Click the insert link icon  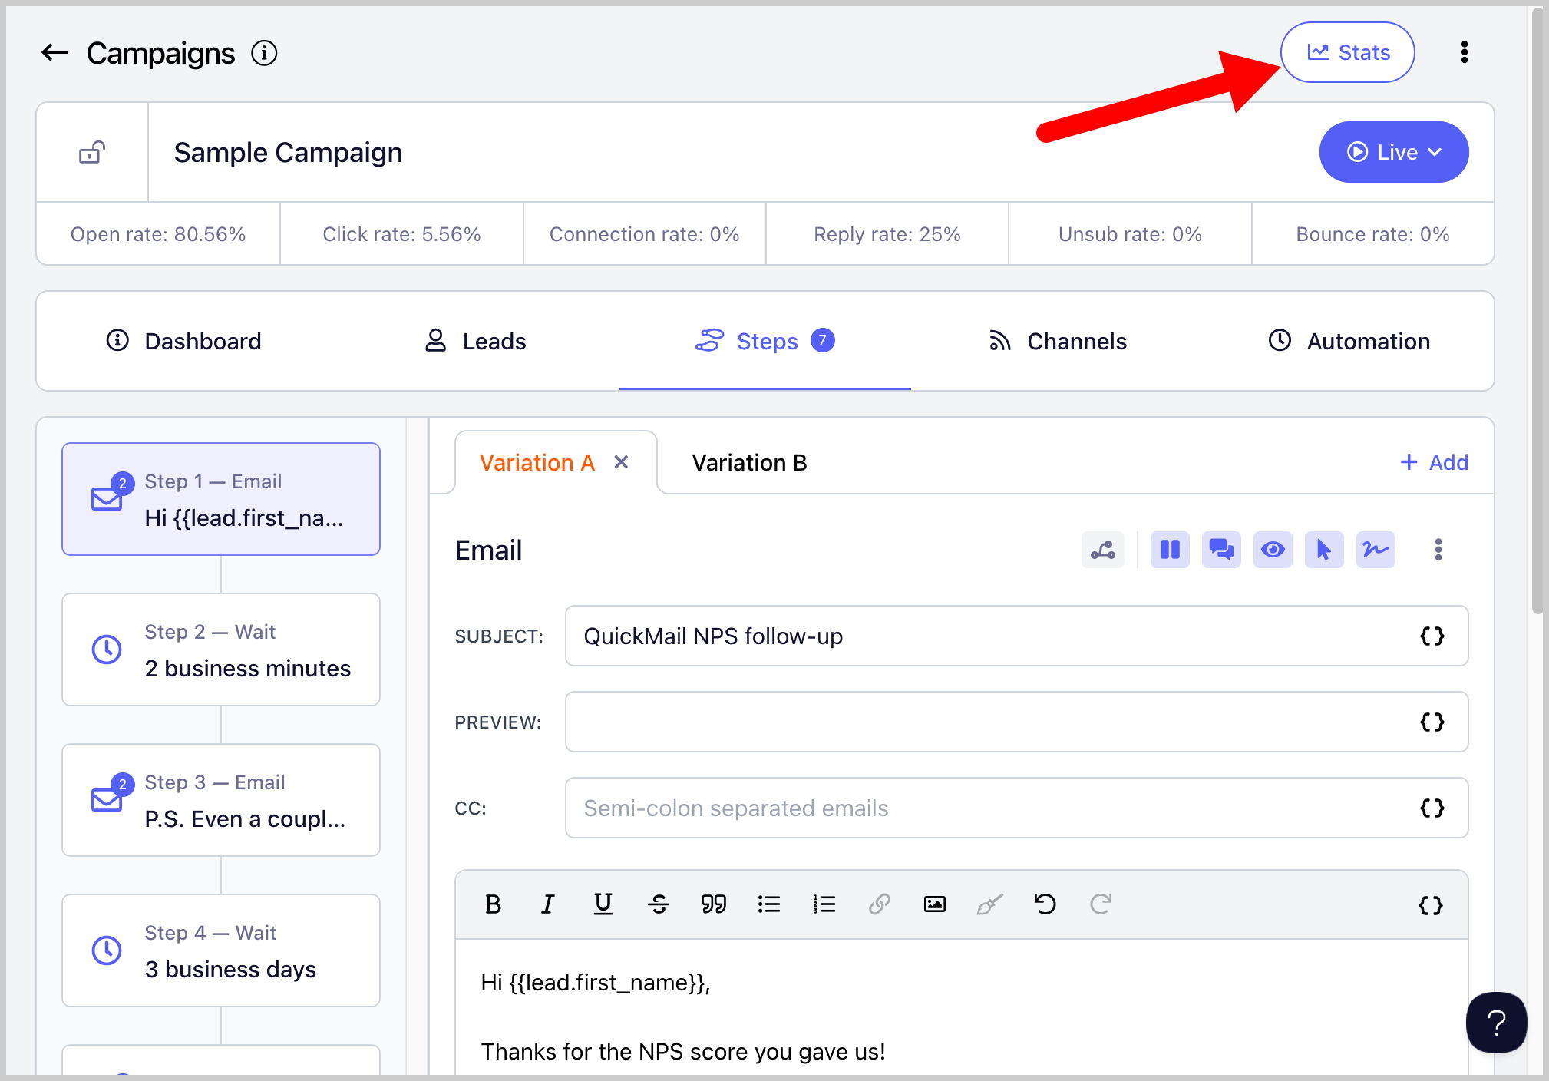pos(880,904)
